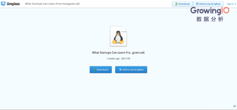Click the Dropbox open-box logo icon
This screenshot has width=237, height=110.
pyautogui.click(x=3, y=4)
